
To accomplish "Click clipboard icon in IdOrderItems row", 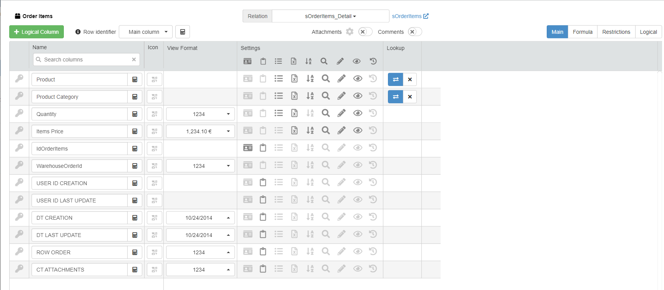I will [263, 148].
